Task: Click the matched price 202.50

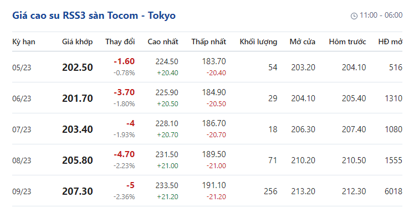Action: click(78, 67)
